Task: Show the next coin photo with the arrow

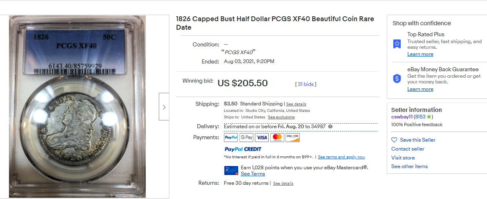Action: point(164,107)
